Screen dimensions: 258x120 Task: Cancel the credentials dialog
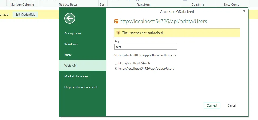pyautogui.click(x=232, y=105)
